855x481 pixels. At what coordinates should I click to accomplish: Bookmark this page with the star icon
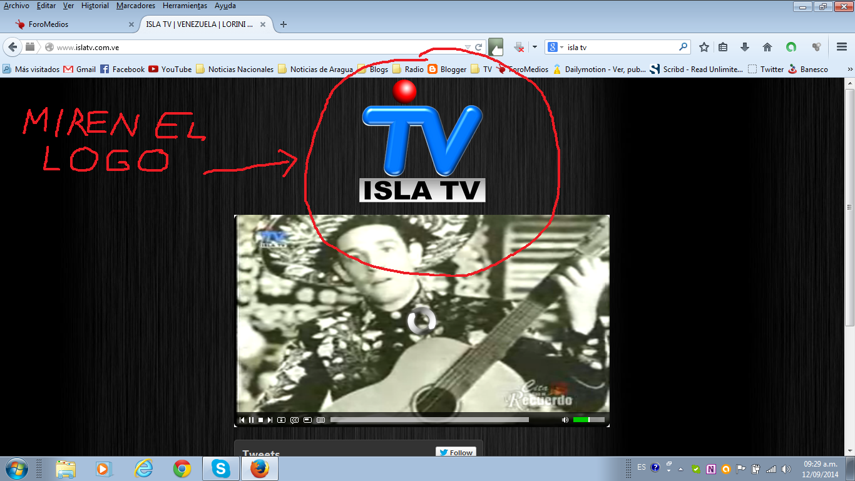pos(704,47)
